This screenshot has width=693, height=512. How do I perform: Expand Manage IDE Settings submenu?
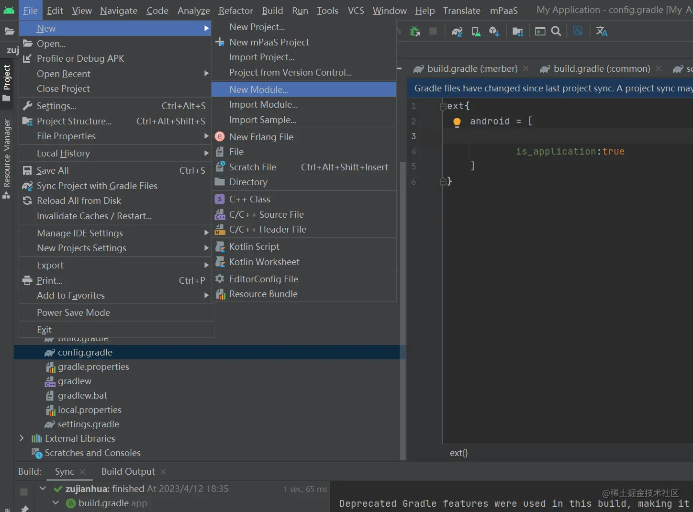(x=206, y=233)
